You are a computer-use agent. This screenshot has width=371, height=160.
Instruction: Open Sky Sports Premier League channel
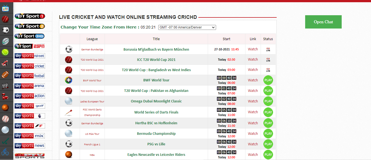point(30,116)
